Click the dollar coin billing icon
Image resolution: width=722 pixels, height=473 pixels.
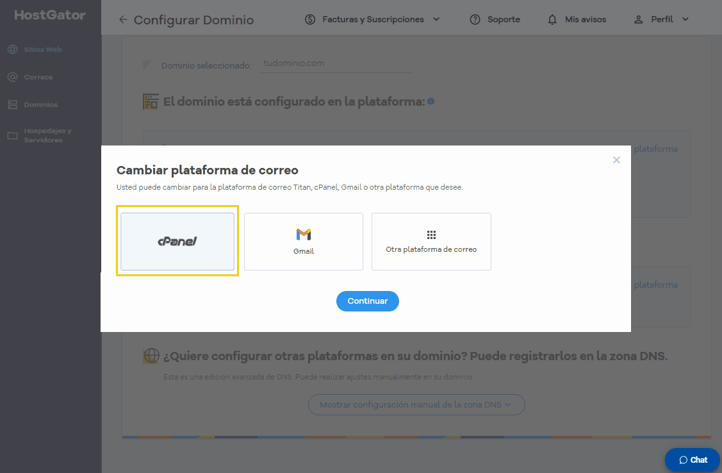[x=310, y=19]
